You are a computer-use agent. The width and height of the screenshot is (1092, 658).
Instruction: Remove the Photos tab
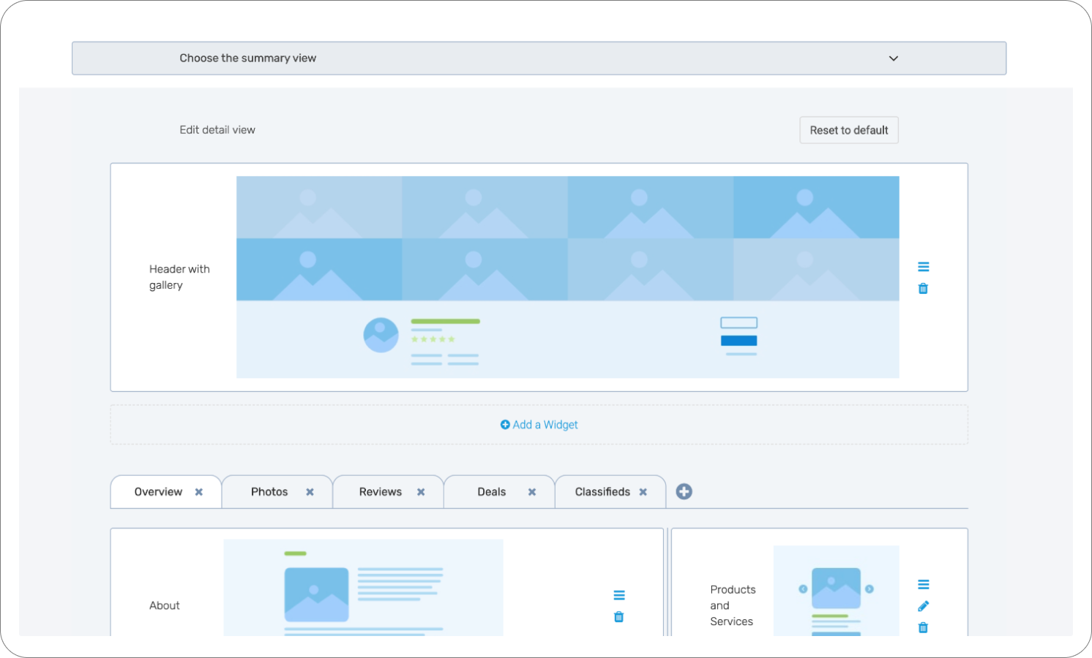point(310,492)
